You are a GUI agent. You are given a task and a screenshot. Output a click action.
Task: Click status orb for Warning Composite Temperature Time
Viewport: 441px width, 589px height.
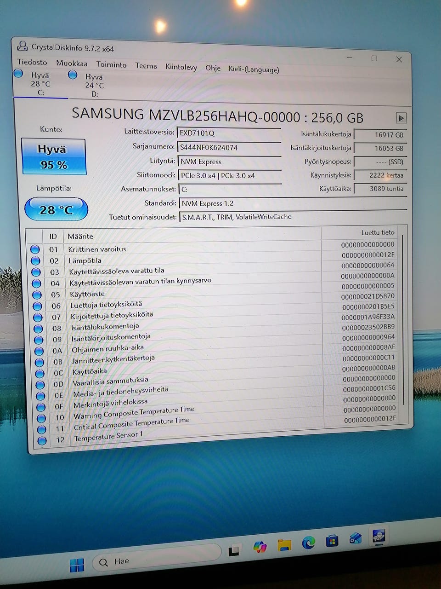point(41,418)
